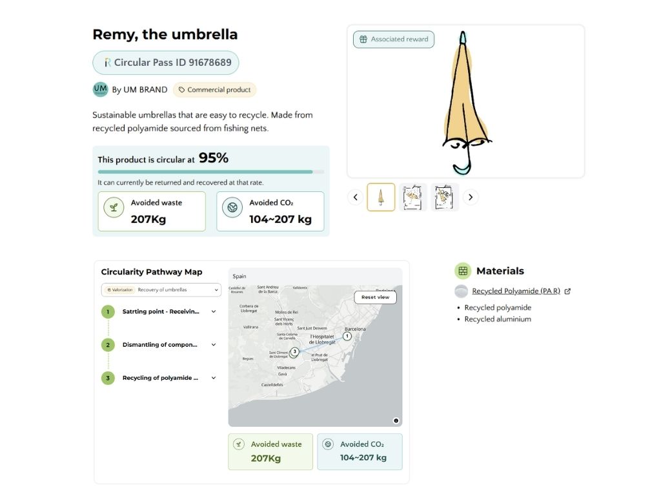Go to next product image arrow
Image resolution: width=661 pixels, height=496 pixels.
471,197
